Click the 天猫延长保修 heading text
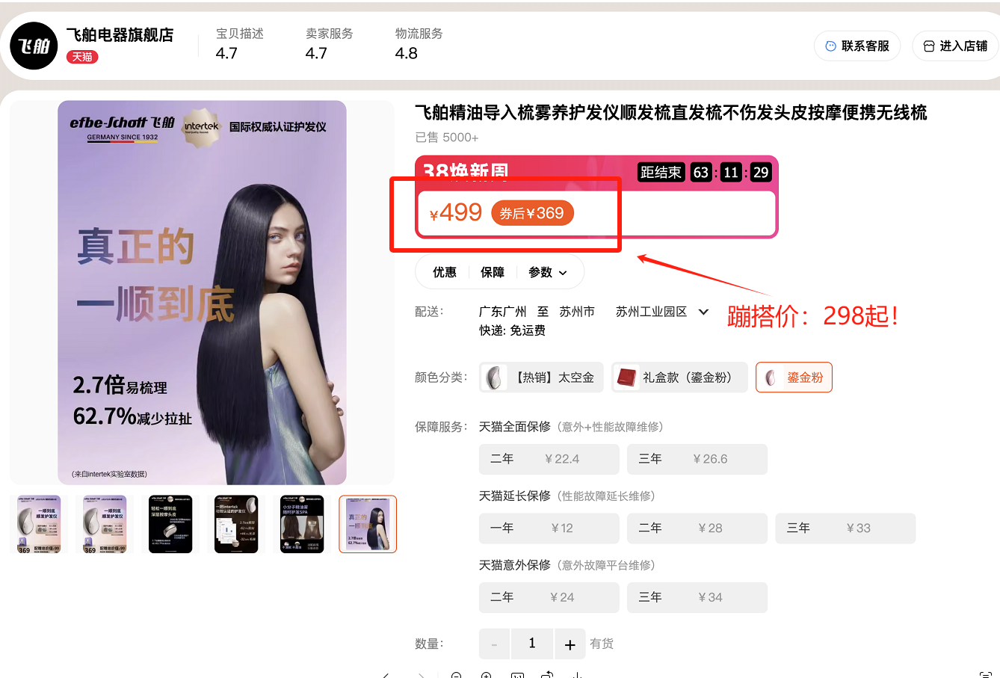1000x678 pixels. click(x=515, y=496)
